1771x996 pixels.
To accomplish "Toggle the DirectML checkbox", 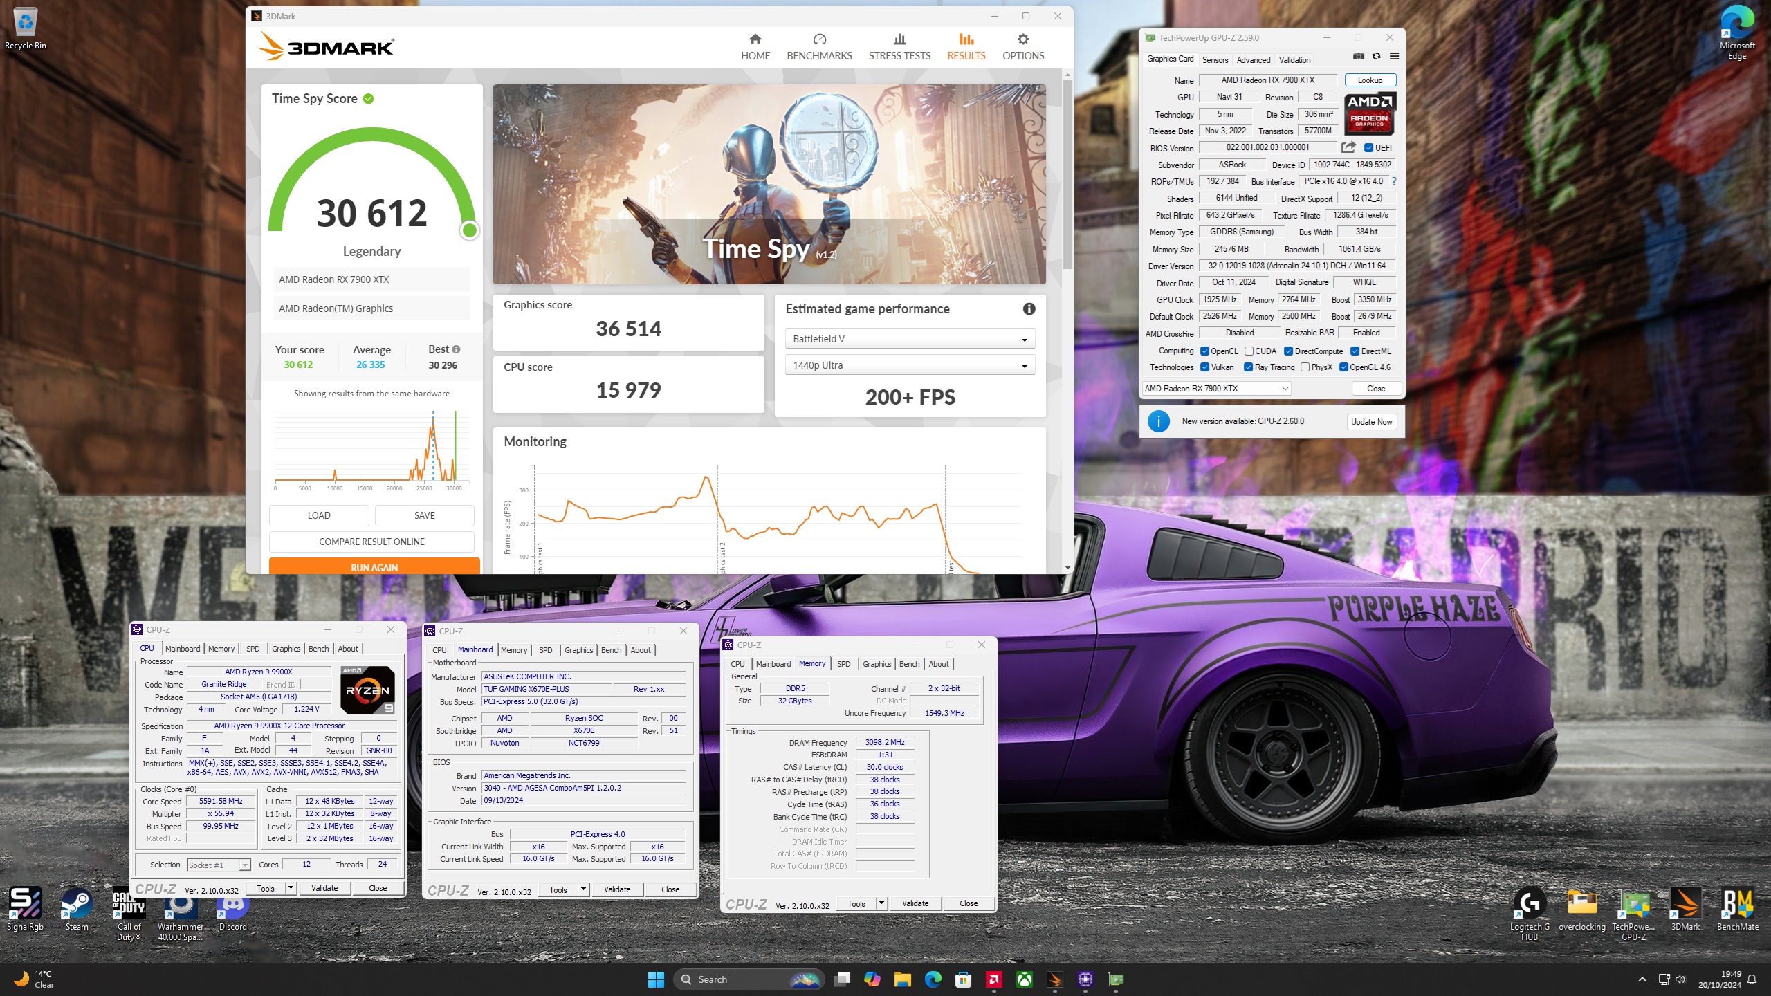I will (1355, 351).
